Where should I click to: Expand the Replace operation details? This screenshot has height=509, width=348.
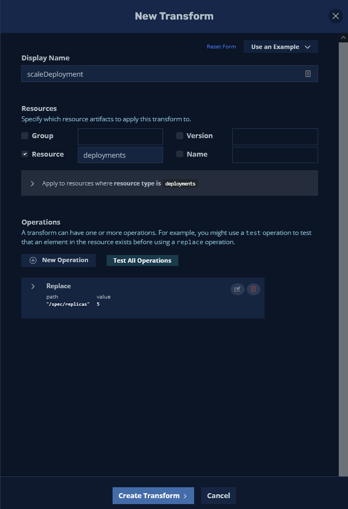click(33, 287)
